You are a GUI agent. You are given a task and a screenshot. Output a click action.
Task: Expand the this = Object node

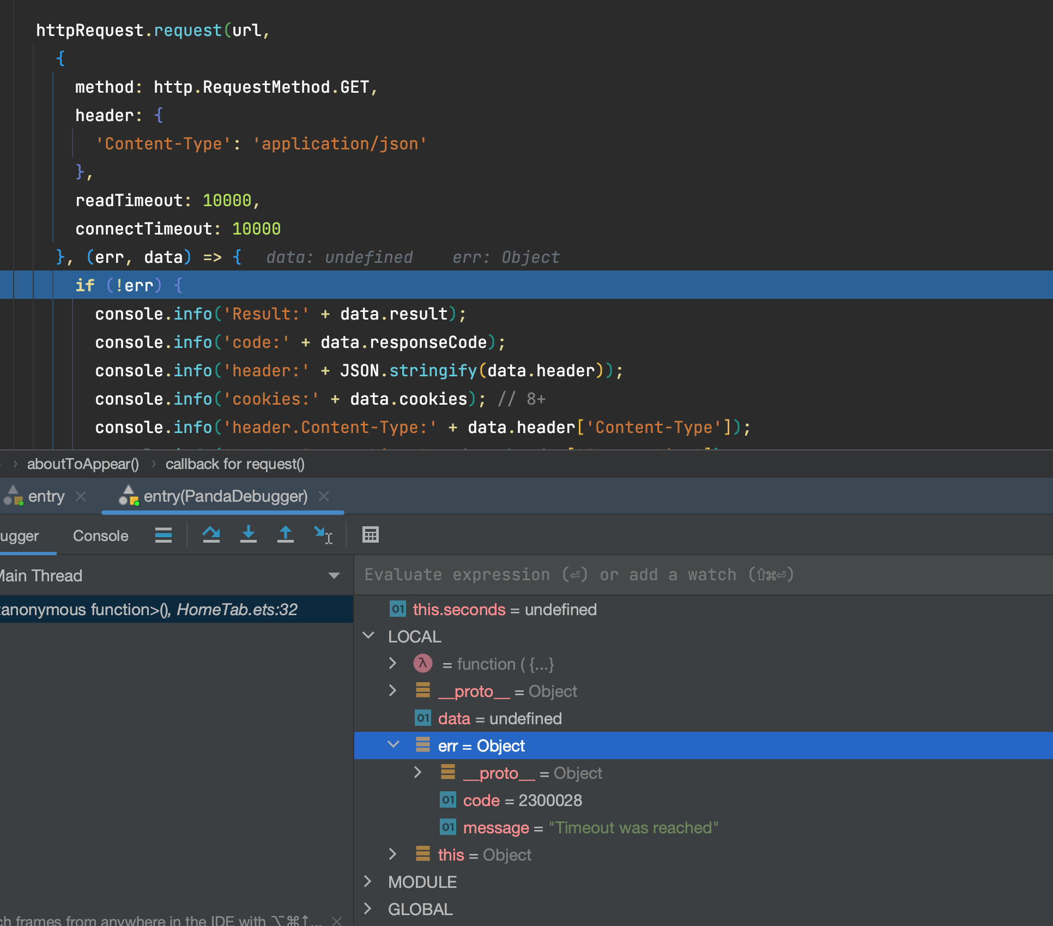tap(393, 854)
